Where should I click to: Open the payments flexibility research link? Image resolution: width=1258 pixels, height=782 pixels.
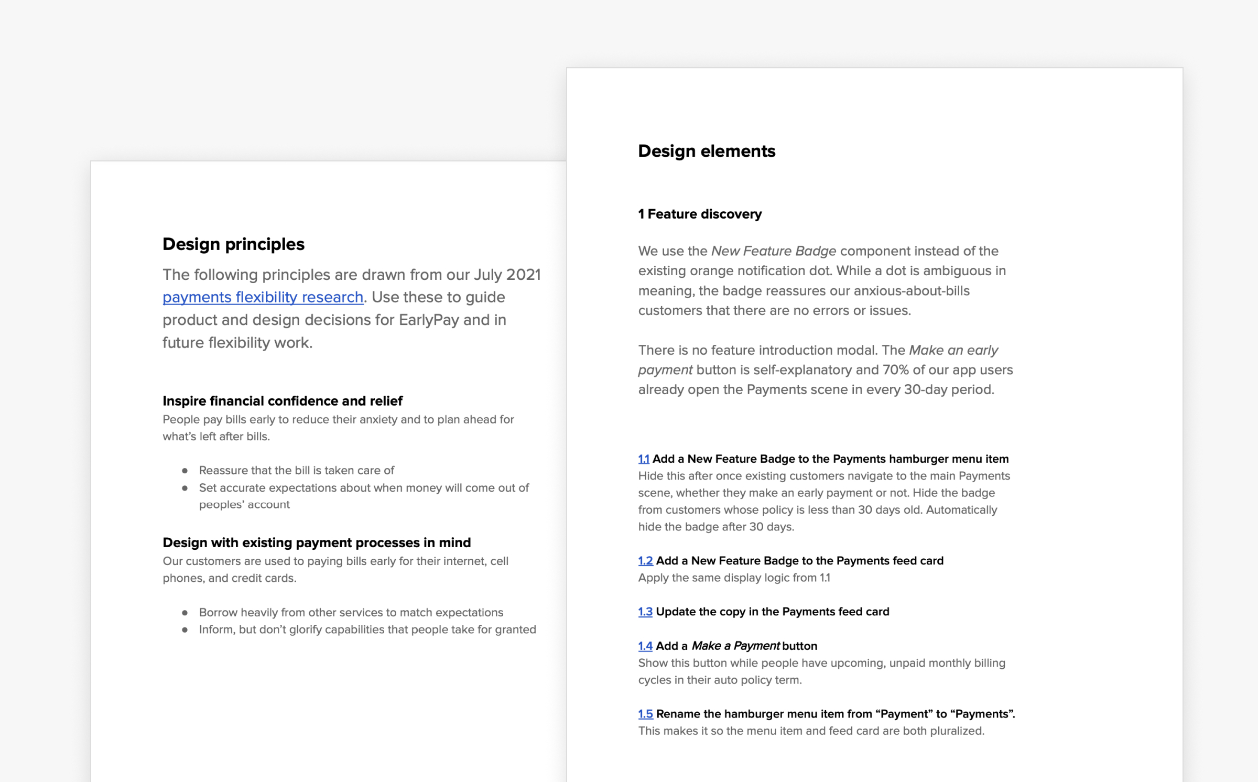pyautogui.click(x=263, y=297)
